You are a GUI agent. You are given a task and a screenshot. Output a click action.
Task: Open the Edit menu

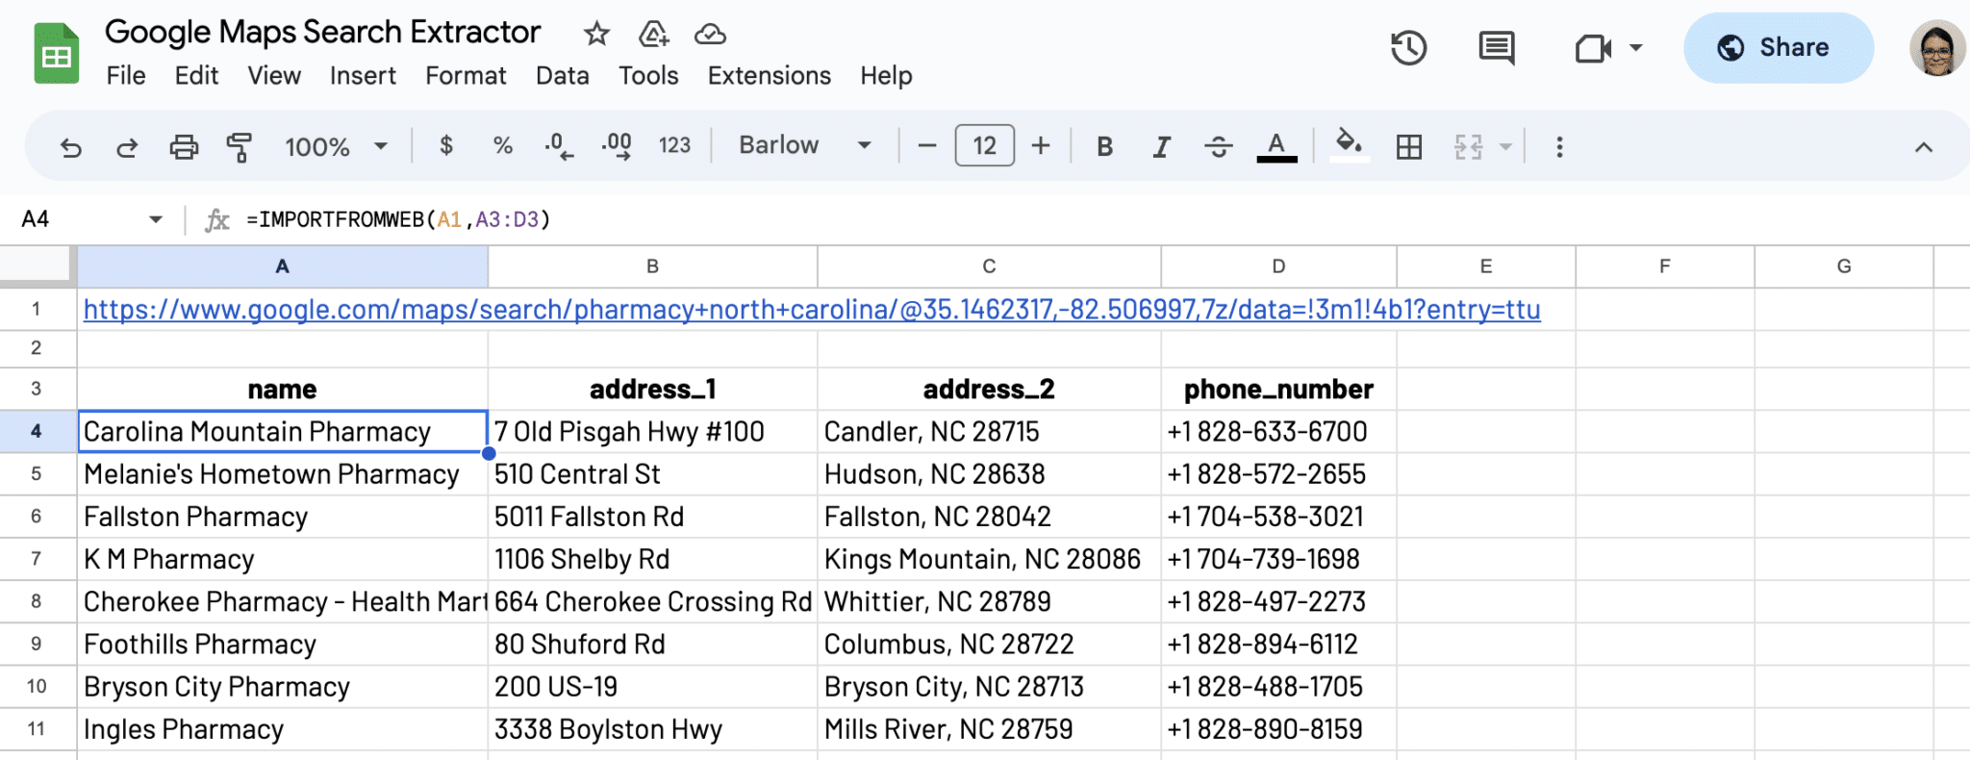pos(196,75)
